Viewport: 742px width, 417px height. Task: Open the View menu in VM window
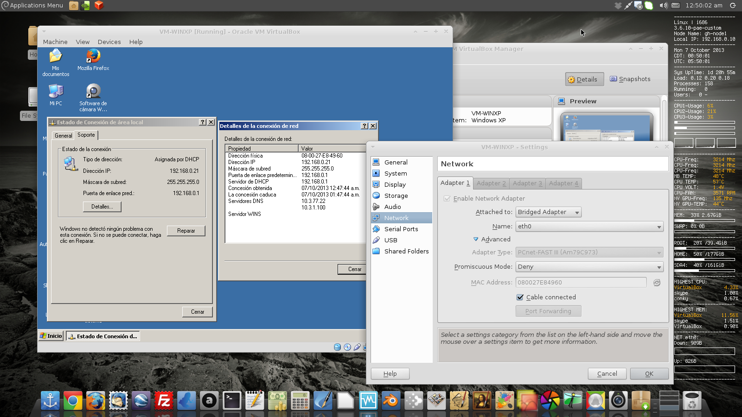(83, 42)
